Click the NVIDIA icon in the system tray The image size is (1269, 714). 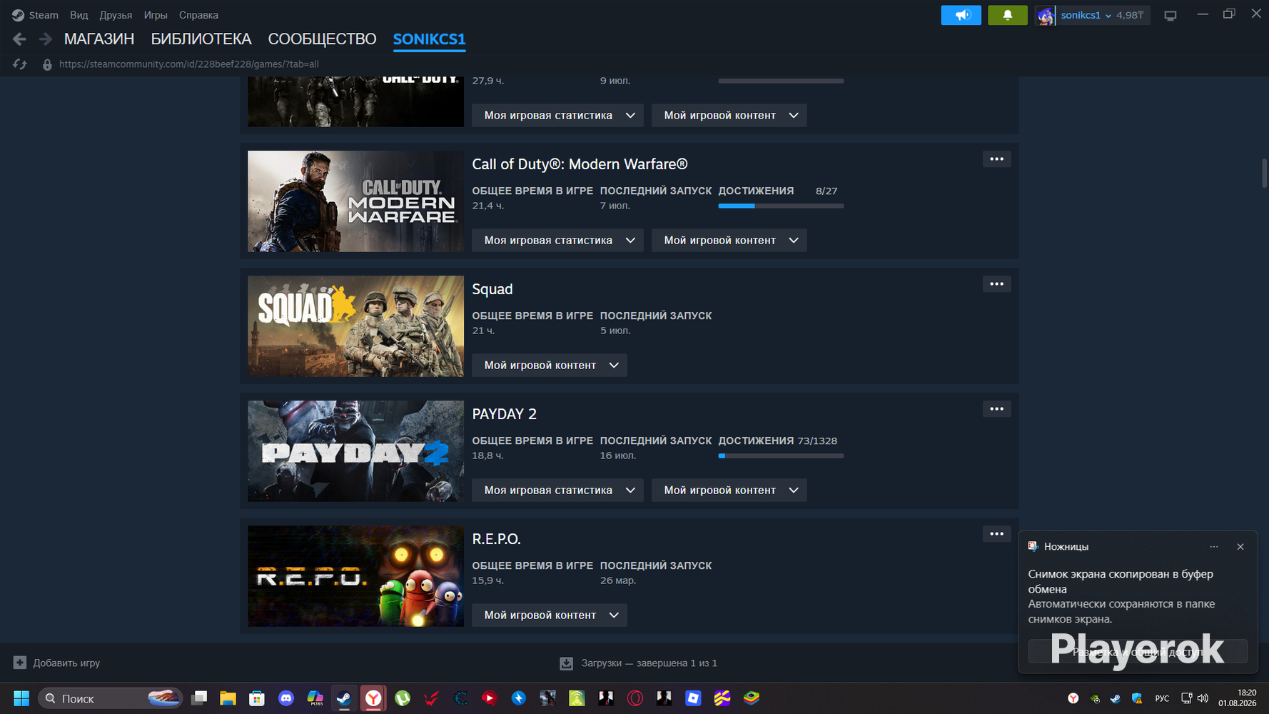pos(1095,698)
